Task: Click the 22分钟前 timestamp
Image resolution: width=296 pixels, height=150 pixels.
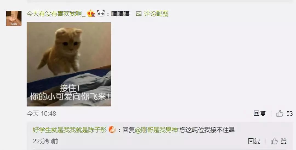Action: coord(45,141)
